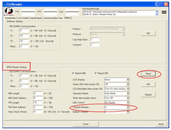171x130 pixels.
Task: Open LCD Backlight when power ON dropdown
Action: (x=128, y=89)
